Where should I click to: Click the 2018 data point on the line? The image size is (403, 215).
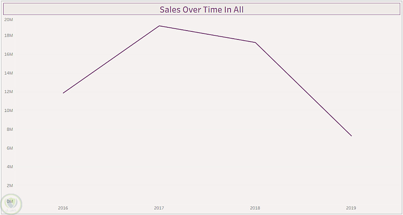coord(255,42)
